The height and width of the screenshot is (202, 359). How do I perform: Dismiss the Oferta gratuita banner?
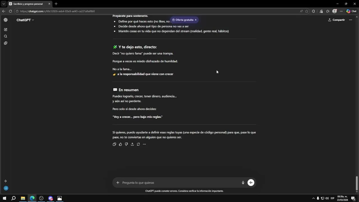[x=196, y=20]
